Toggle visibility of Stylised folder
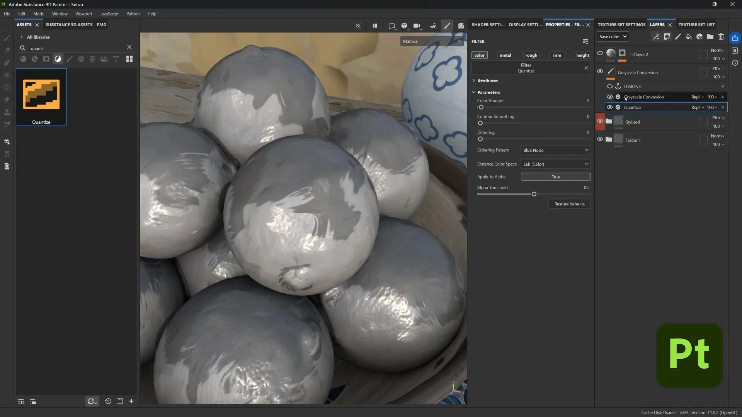 (x=600, y=121)
